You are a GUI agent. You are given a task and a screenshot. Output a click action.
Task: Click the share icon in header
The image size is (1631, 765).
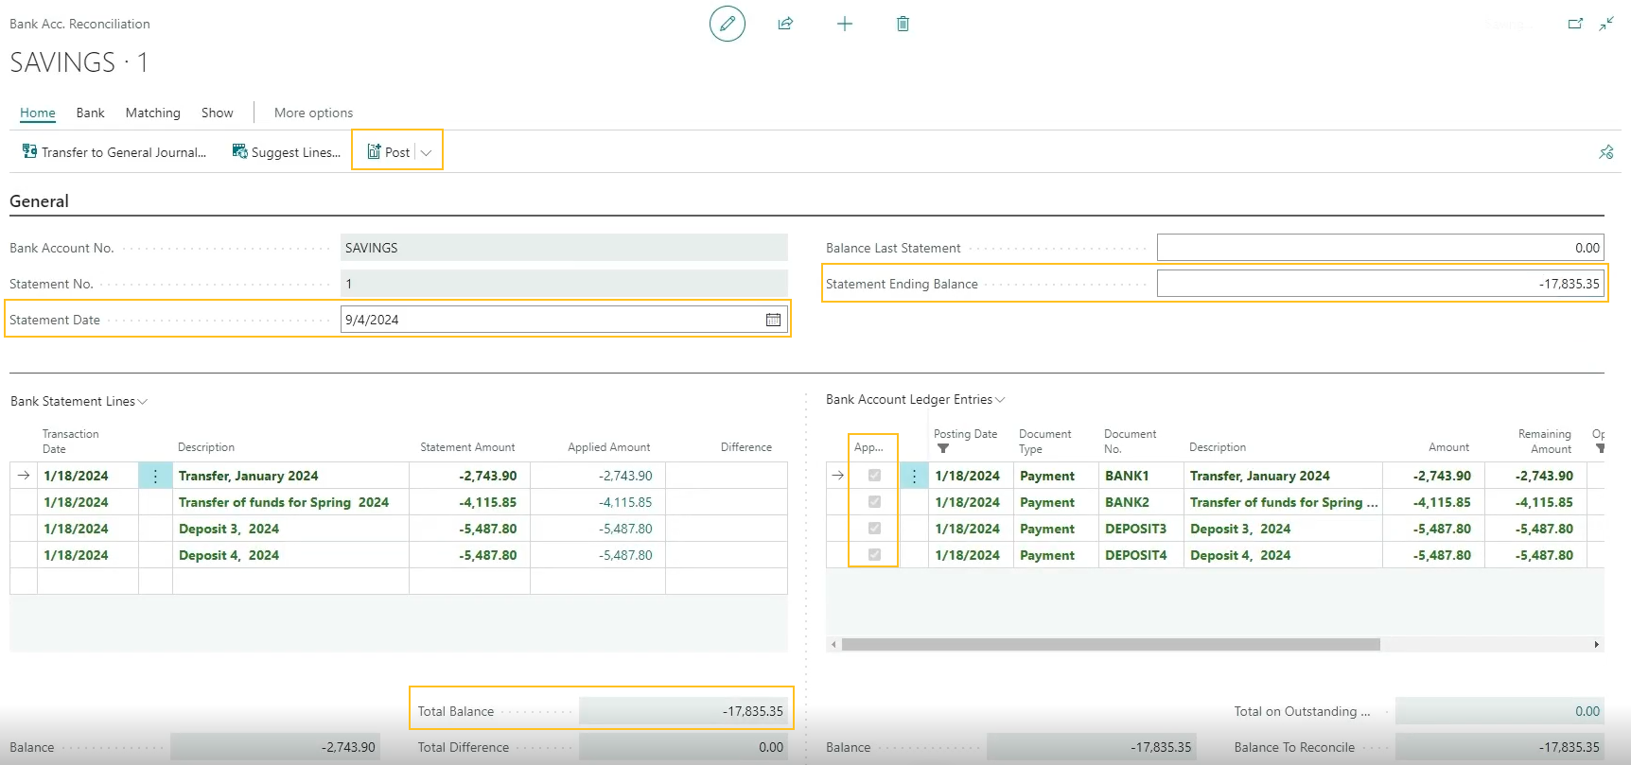point(785,24)
